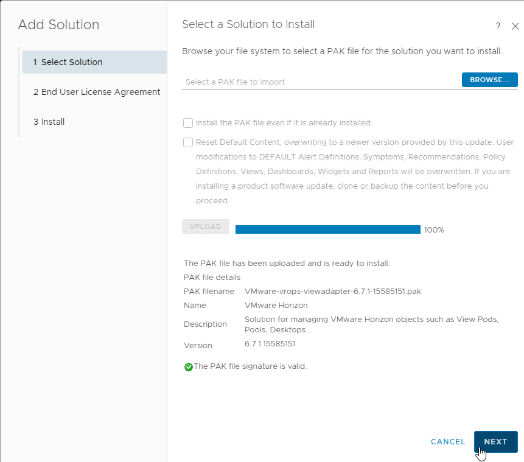Open step 2 End User License Agreement
Screen dimensions: 524x462
[x=97, y=92]
